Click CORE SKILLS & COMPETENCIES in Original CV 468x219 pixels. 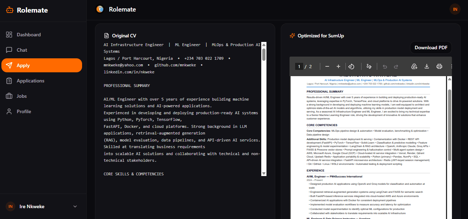tap(133, 174)
